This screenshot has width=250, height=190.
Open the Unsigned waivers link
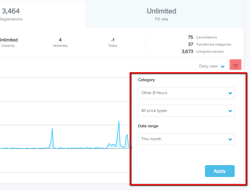tap(210, 51)
